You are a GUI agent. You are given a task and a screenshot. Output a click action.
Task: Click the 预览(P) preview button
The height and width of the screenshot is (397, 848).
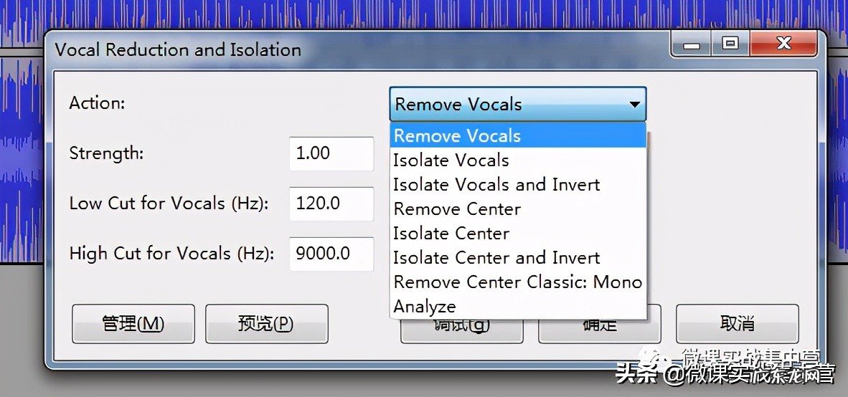(x=267, y=323)
